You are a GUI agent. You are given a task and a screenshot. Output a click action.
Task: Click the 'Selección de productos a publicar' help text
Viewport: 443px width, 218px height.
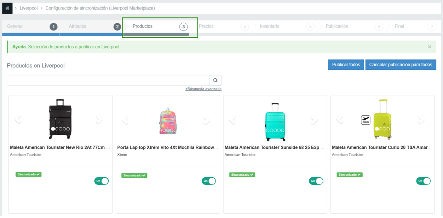click(x=74, y=47)
